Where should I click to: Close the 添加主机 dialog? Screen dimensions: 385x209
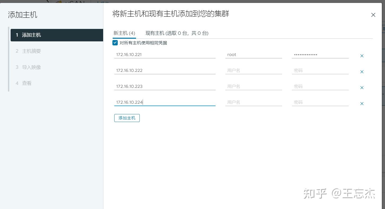click(373, 15)
